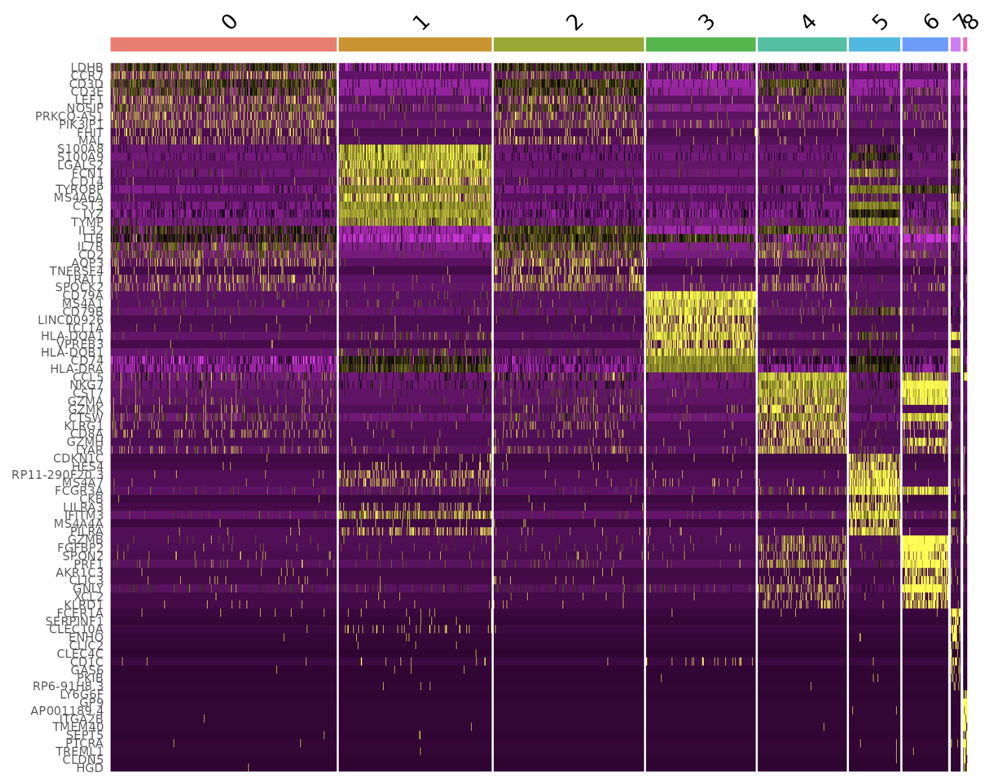Click the FGFBP2 gene label
Viewport: 990px width, 783px height.
click(80, 549)
